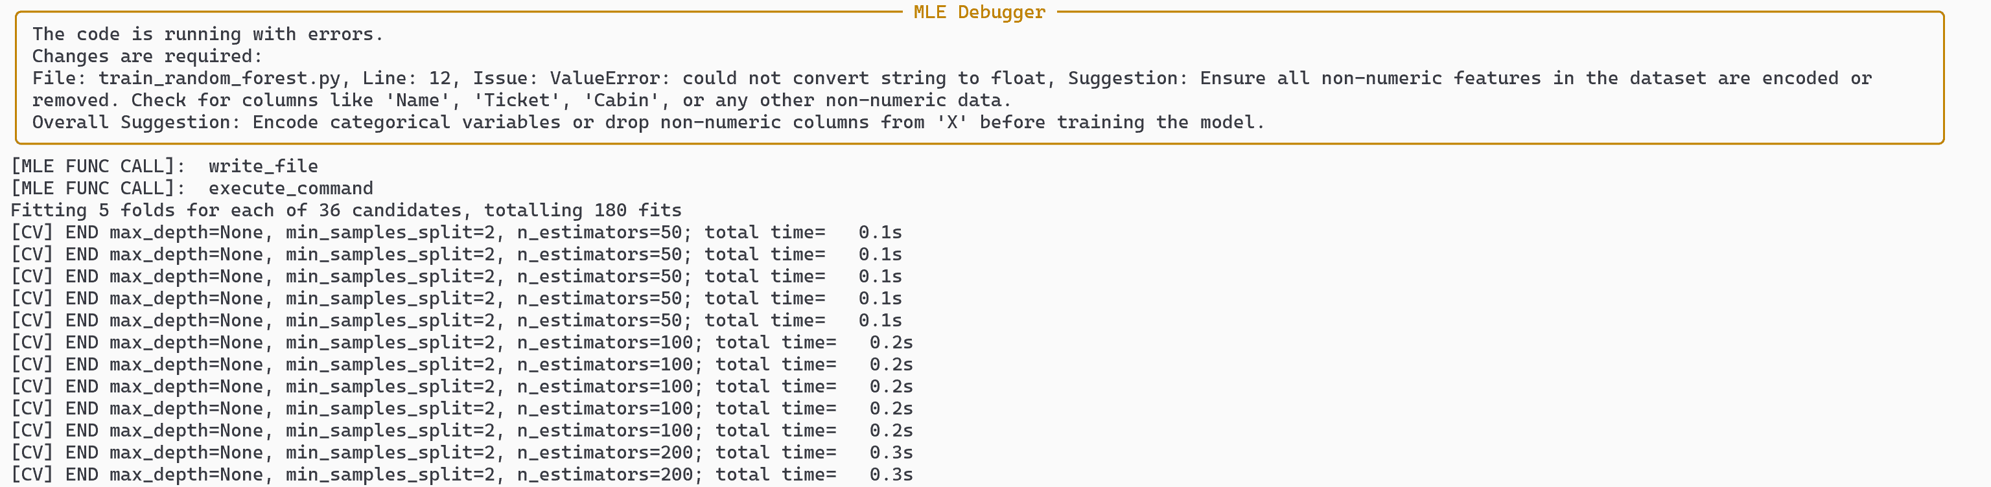Click the 'Fitting 5 folds' output line

pyautogui.click(x=345, y=210)
